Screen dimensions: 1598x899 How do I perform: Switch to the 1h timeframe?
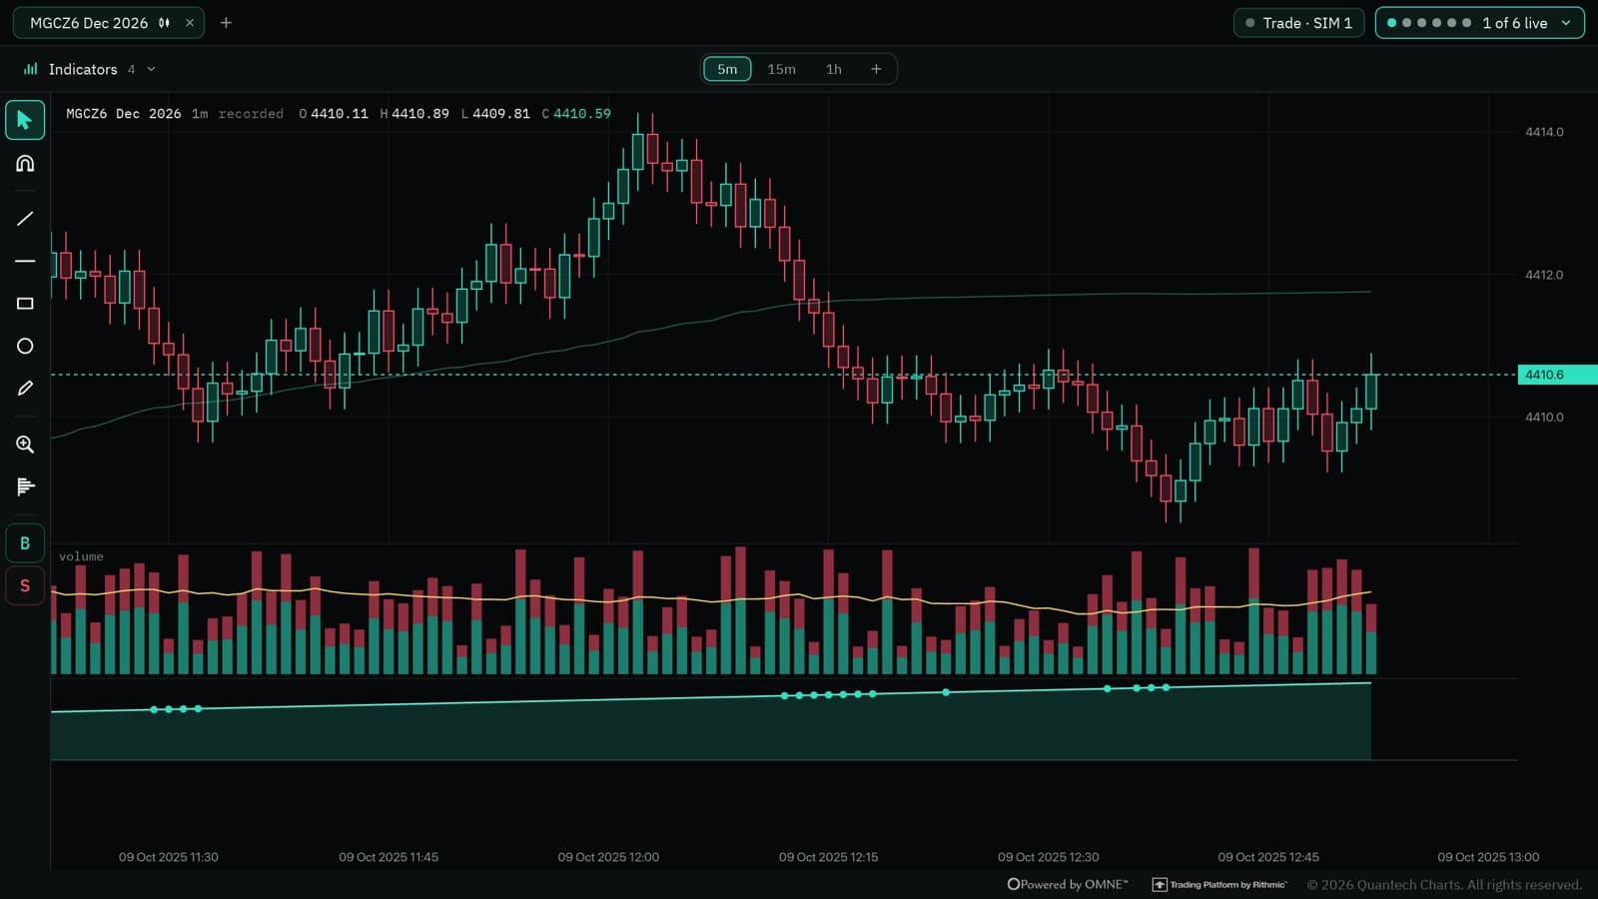pyautogui.click(x=833, y=69)
